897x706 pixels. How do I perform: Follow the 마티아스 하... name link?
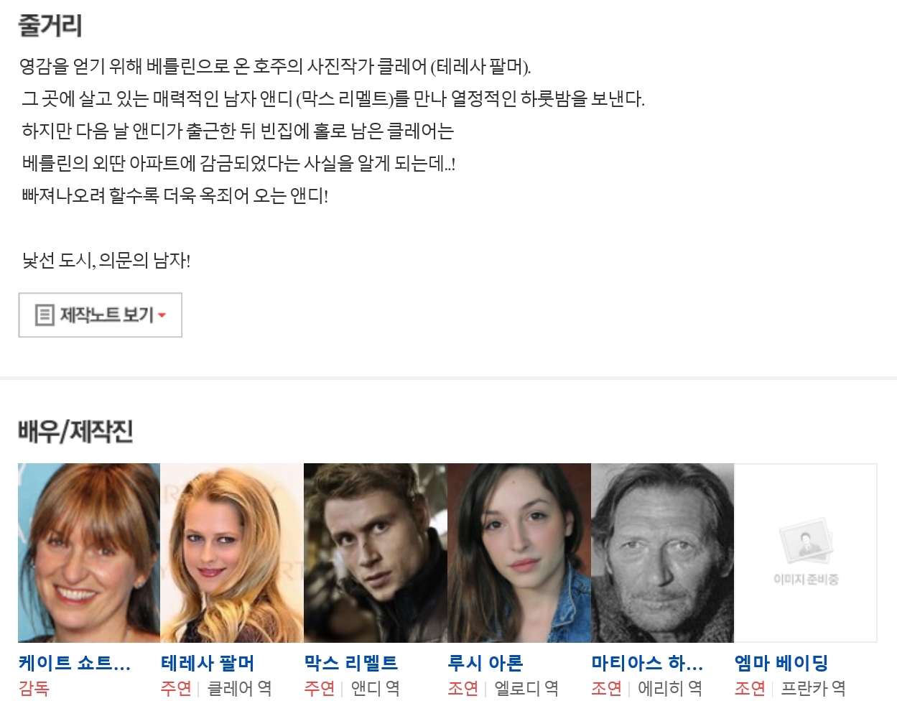[x=647, y=663]
